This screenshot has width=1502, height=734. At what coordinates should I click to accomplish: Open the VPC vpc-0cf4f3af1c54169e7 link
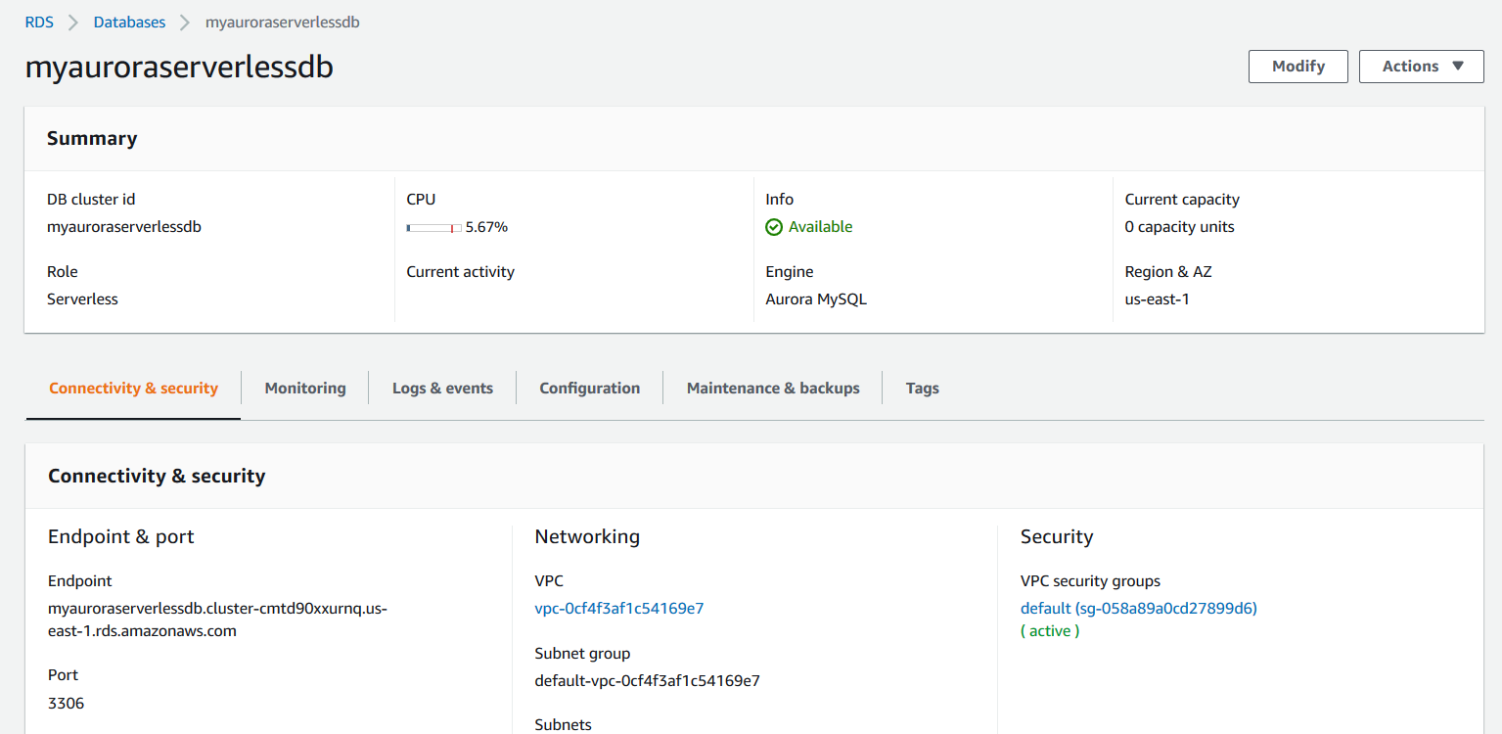(619, 609)
